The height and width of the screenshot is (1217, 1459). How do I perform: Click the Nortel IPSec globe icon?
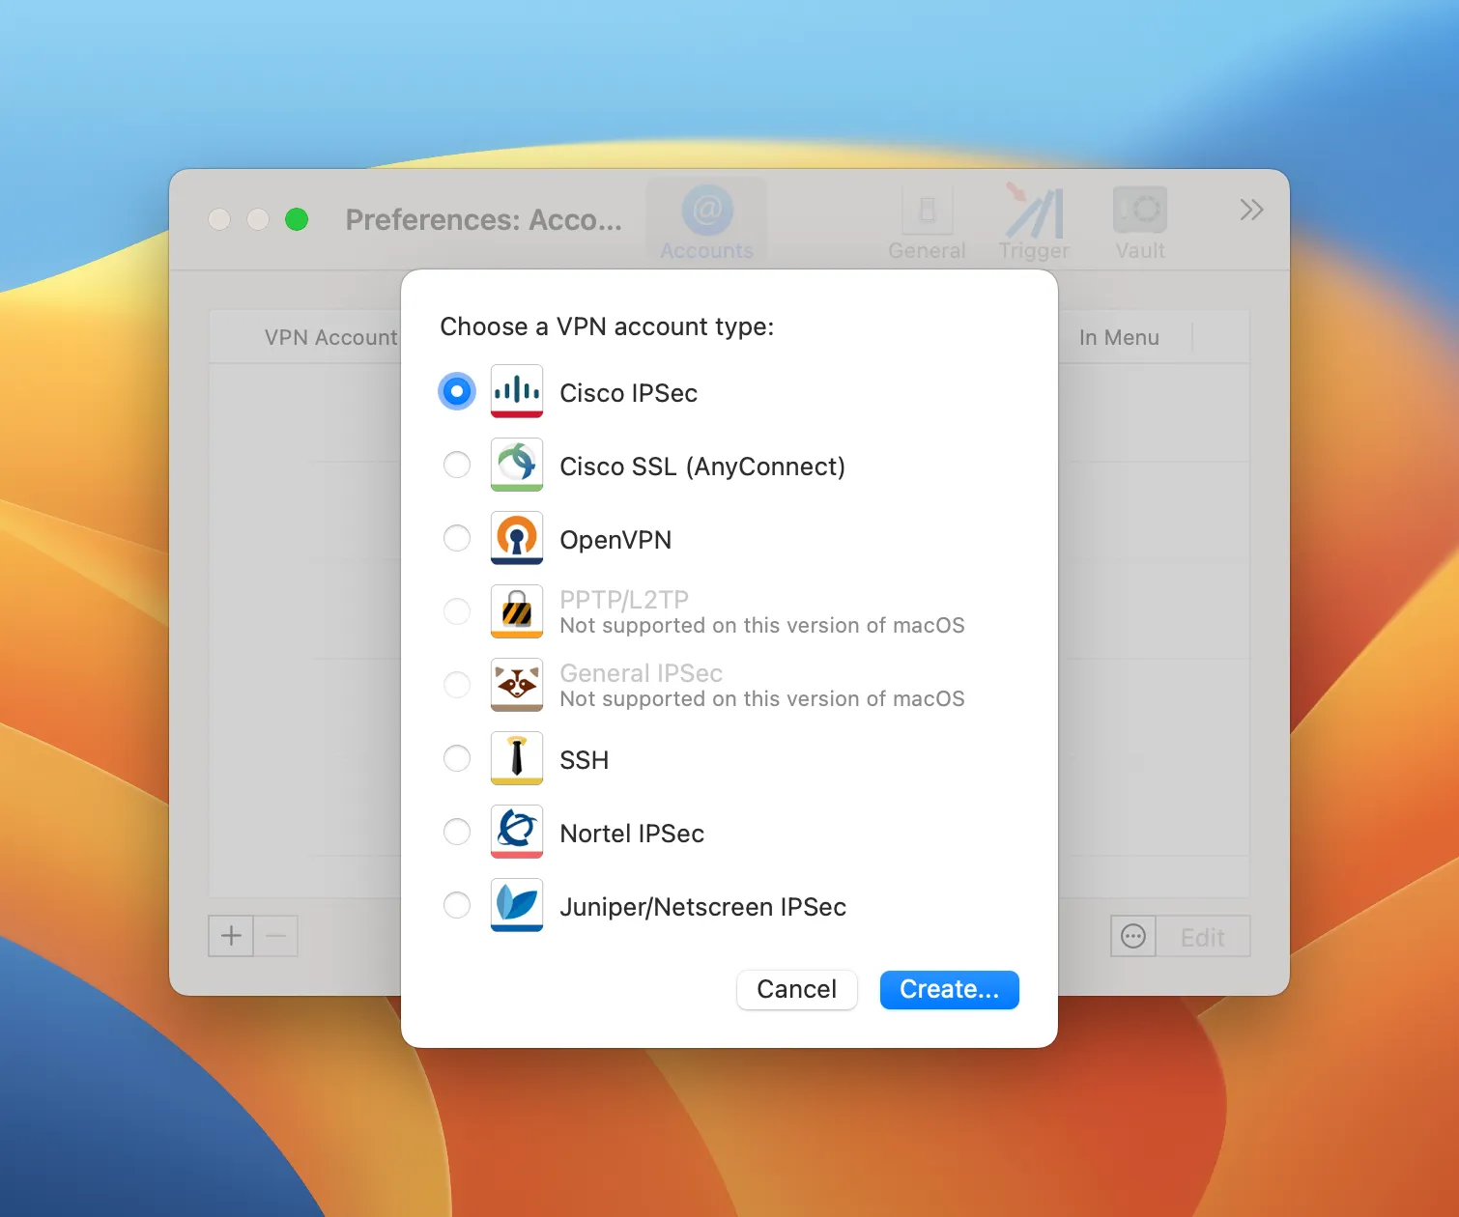coord(517,832)
